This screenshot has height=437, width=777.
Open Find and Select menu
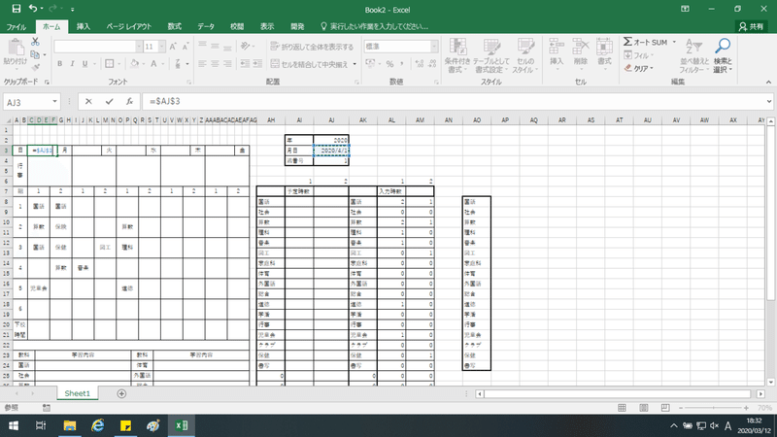[x=723, y=56]
